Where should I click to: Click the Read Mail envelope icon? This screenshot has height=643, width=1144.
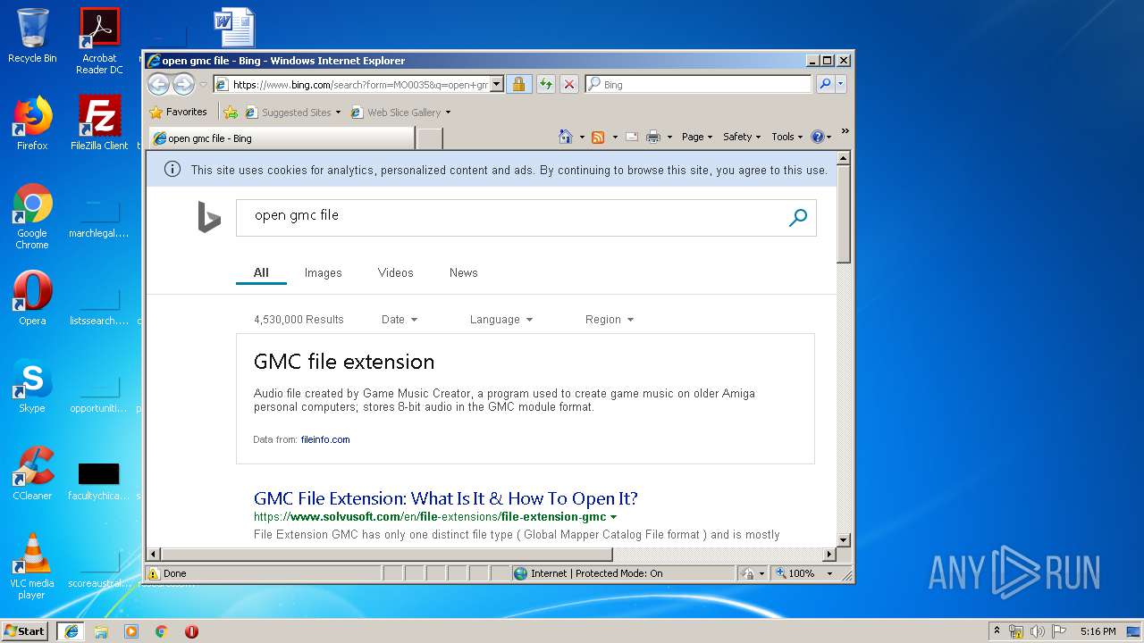point(631,137)
